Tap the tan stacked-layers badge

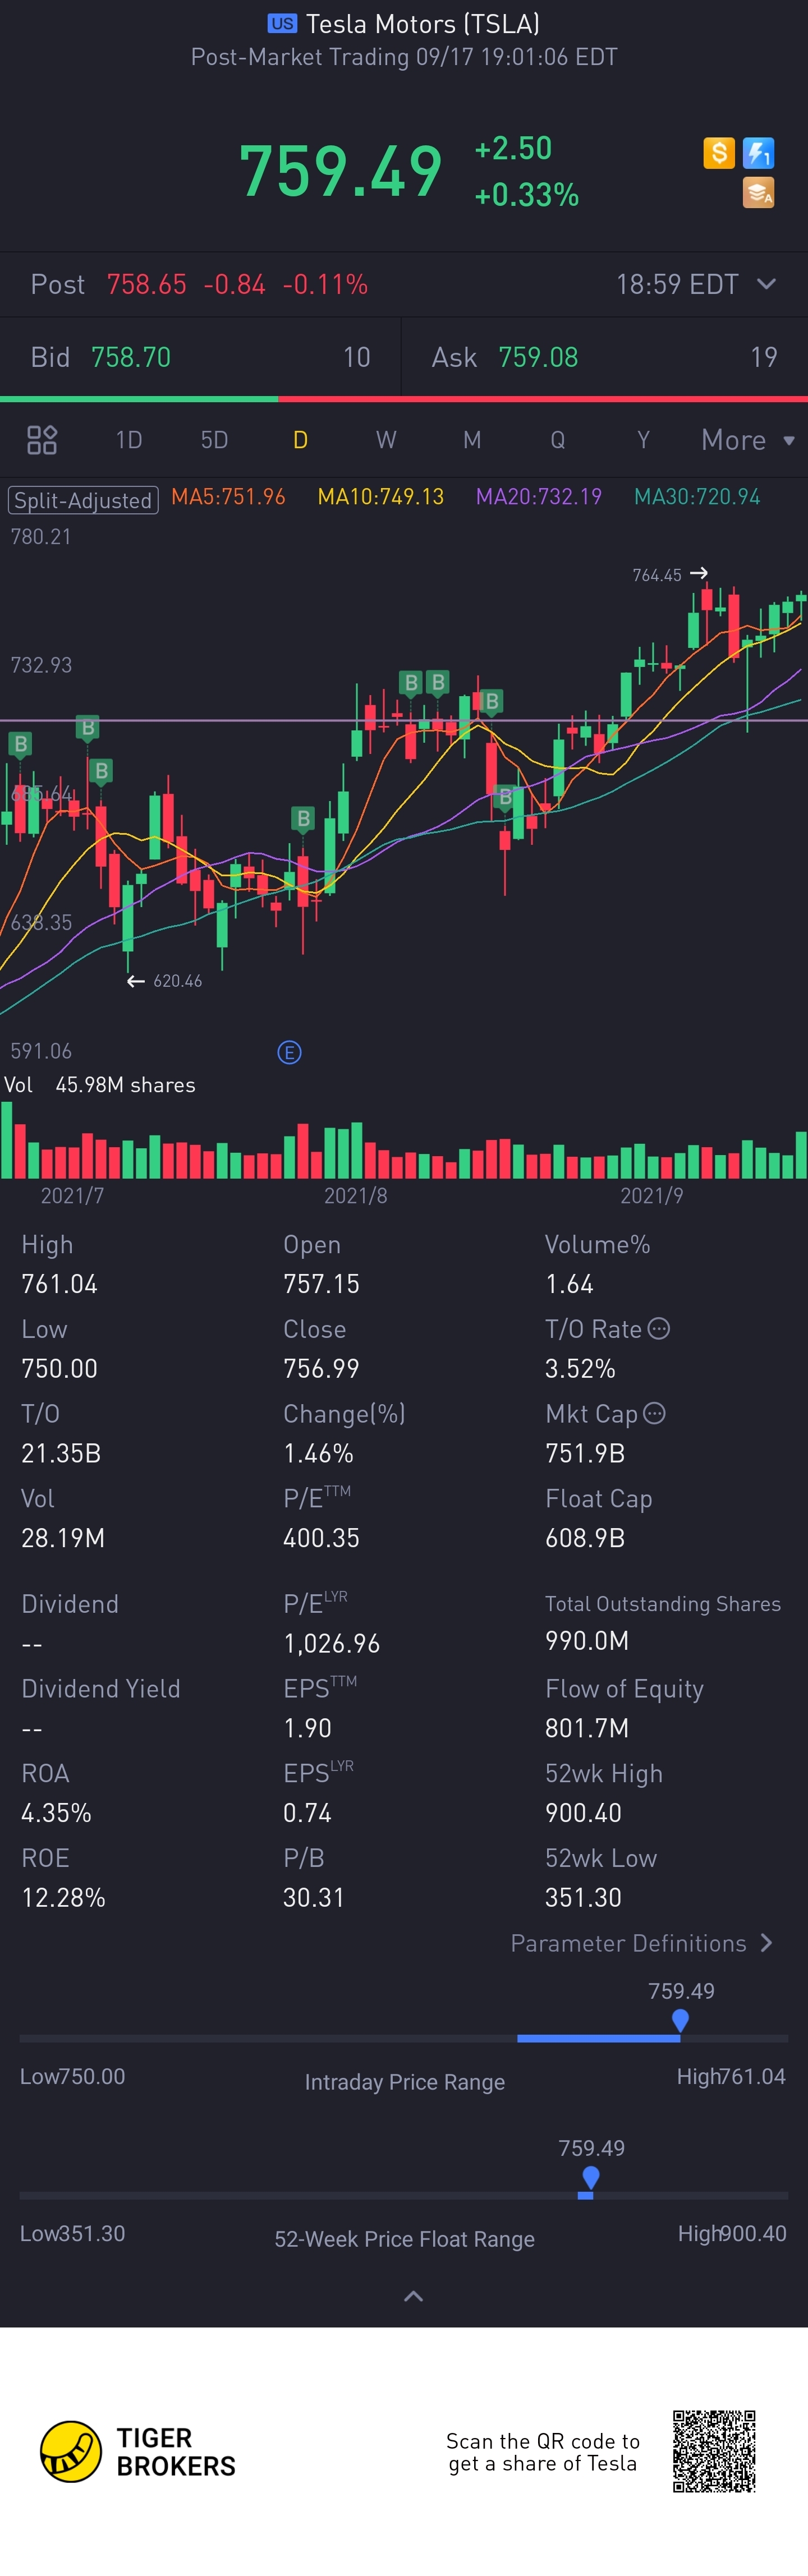758,192
